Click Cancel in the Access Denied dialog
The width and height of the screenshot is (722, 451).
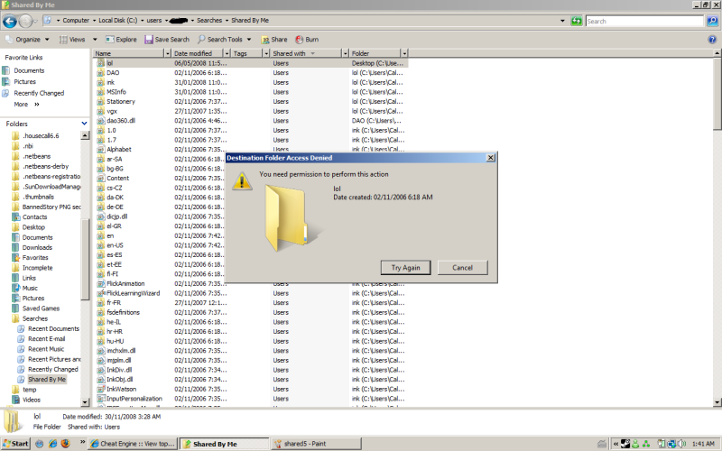(462, 268)
